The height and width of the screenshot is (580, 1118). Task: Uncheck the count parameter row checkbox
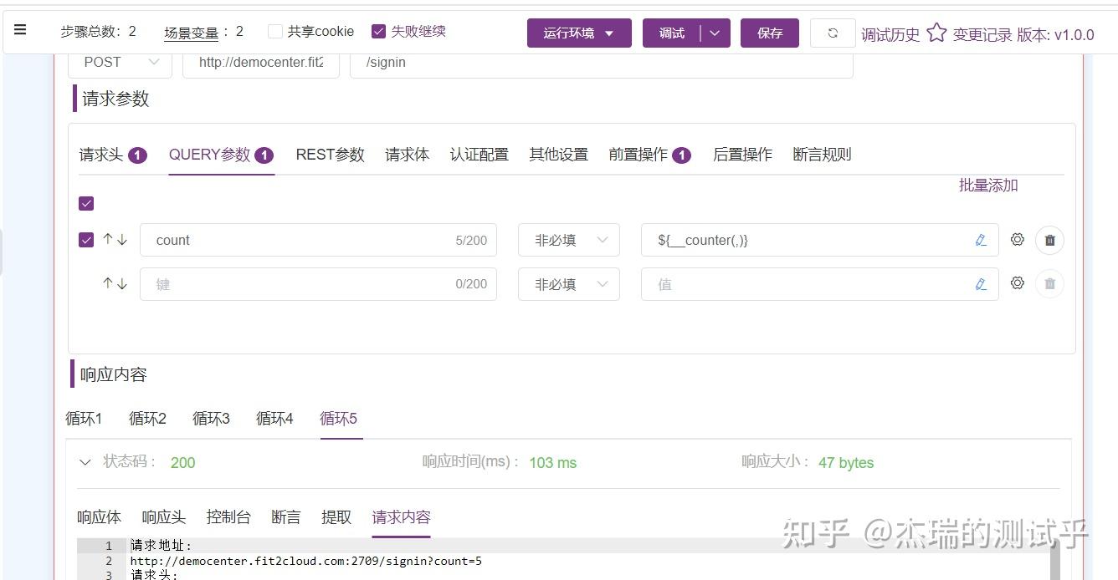(x=85, y=240)
